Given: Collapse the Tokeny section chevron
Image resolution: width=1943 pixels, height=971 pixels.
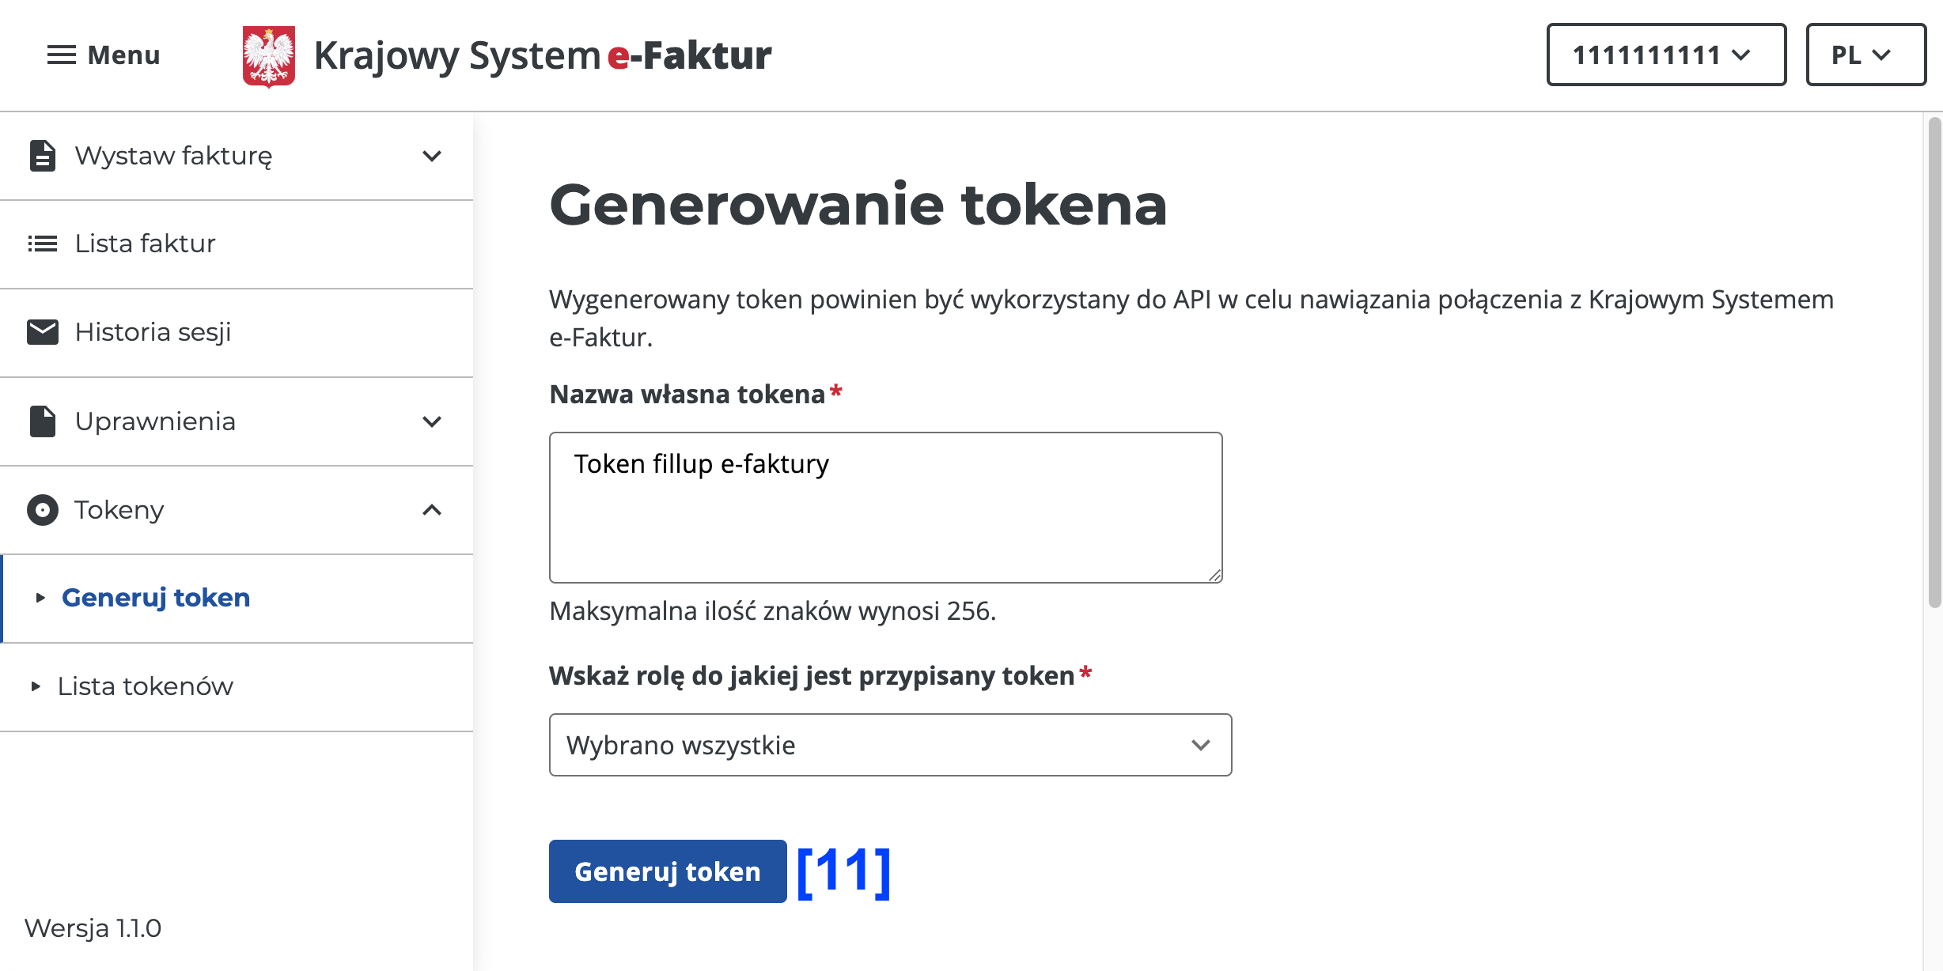Looking at the screenshot, I should (432, 510).
